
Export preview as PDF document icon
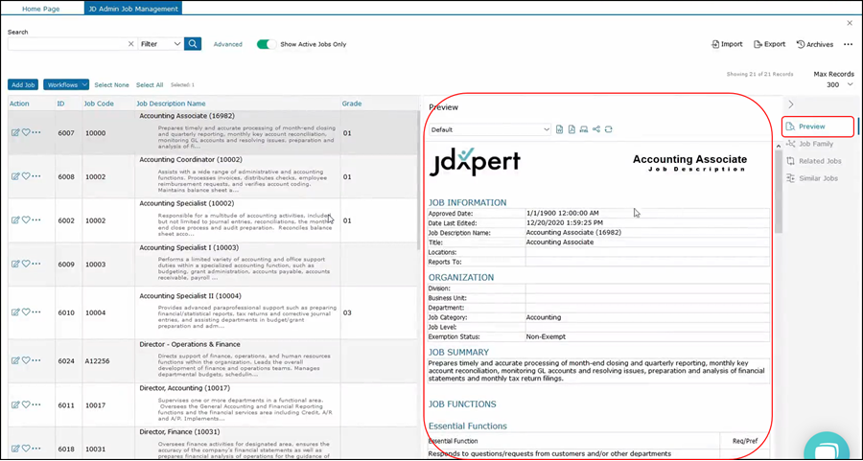571,129
